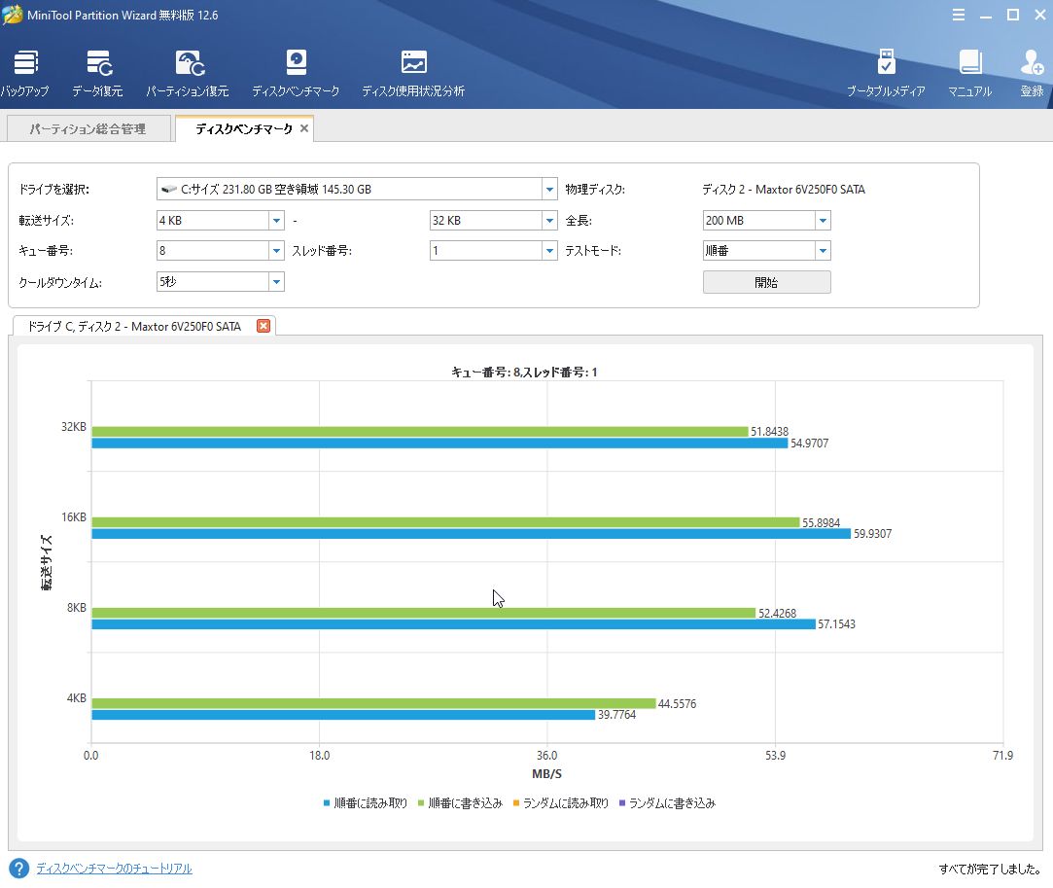Image resolution: width=1053 pixels, height=888 pixels.
Task: Click the 8KB blue read bar
Action: point(454,624)
